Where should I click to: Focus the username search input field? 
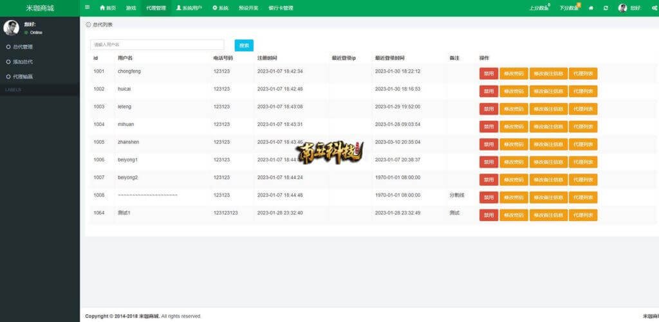coord(157,45)
